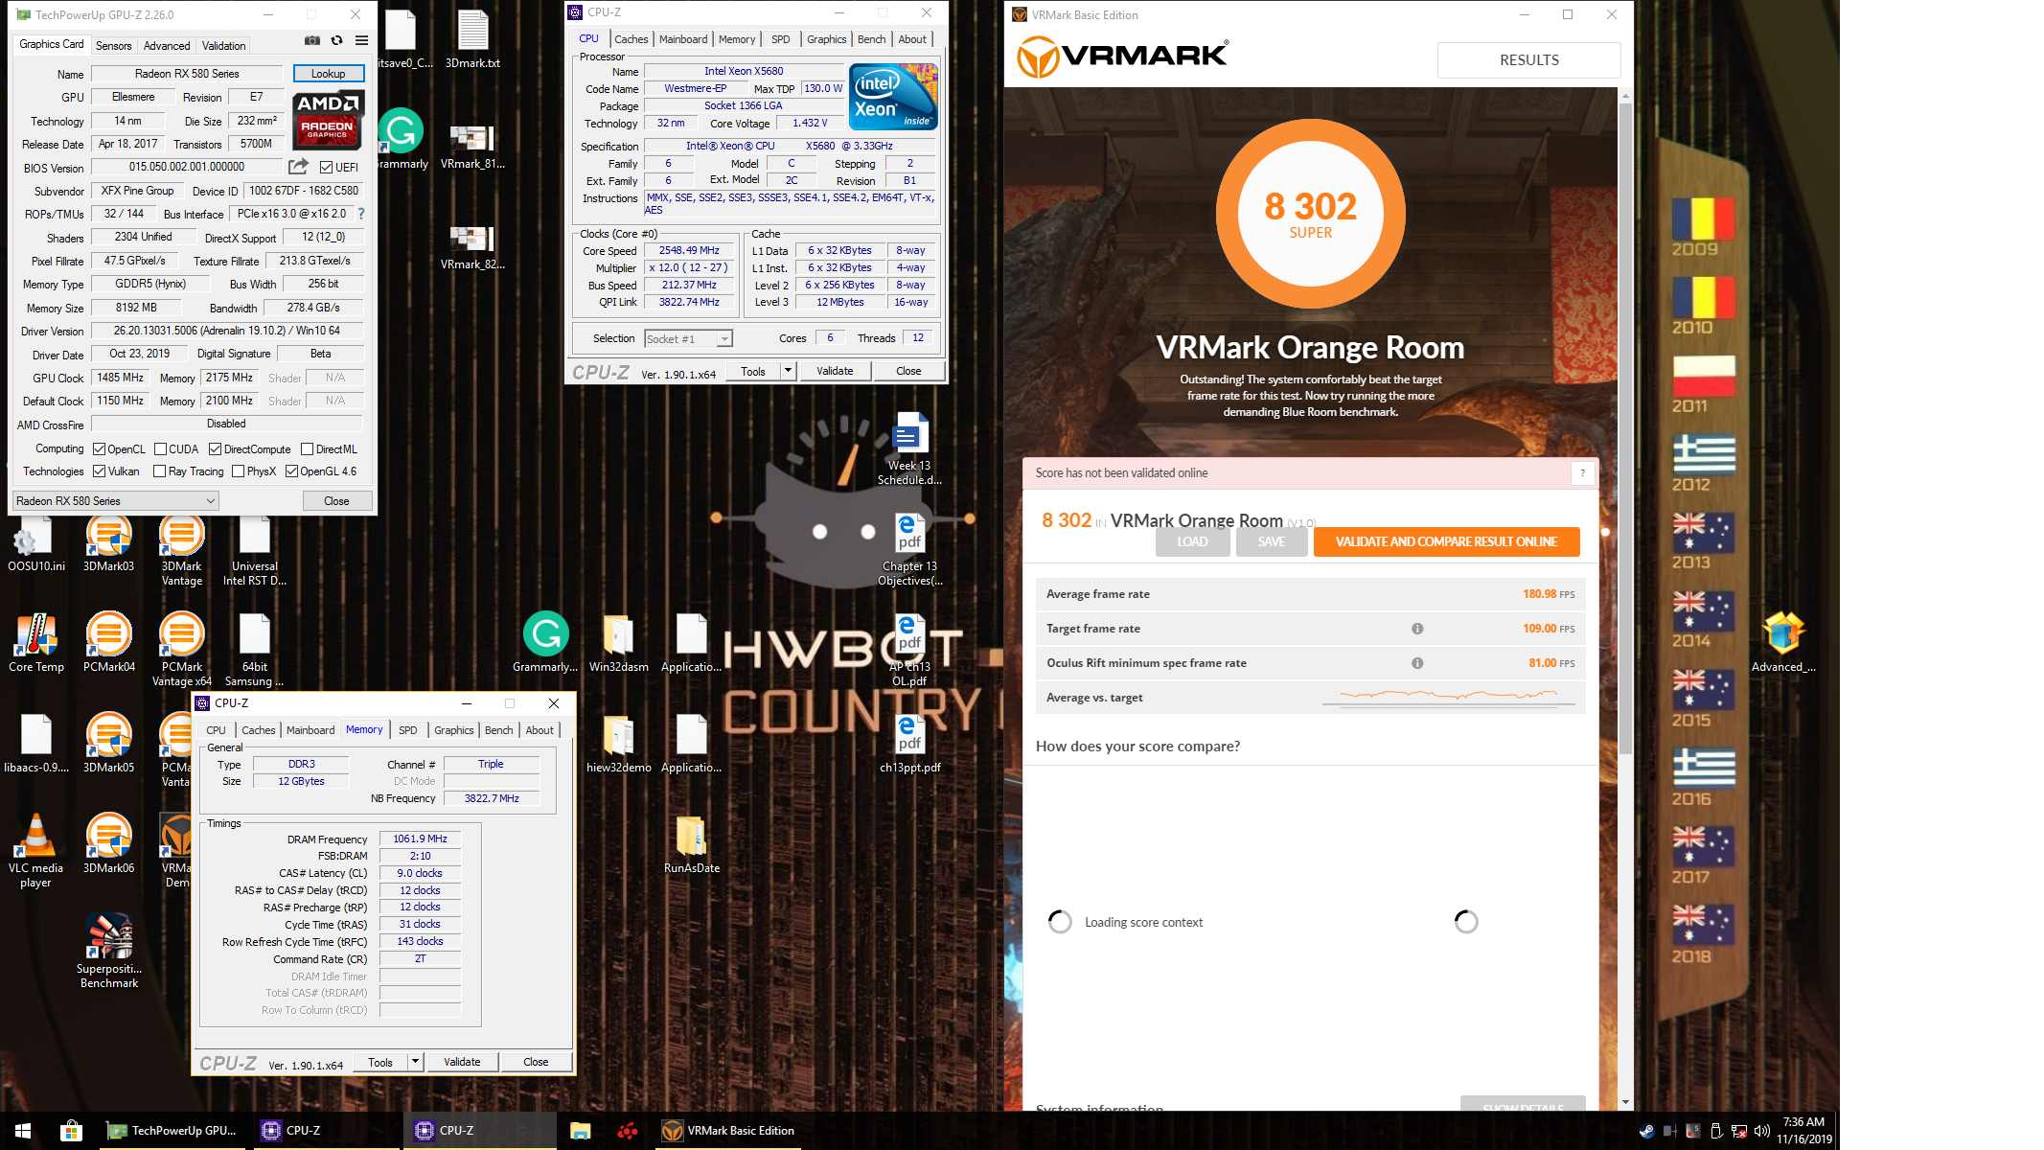Open the Socket #1 selection dropdown
Image resolution: width=2044 pixels, height=1150 pixels.
[688, 338]
